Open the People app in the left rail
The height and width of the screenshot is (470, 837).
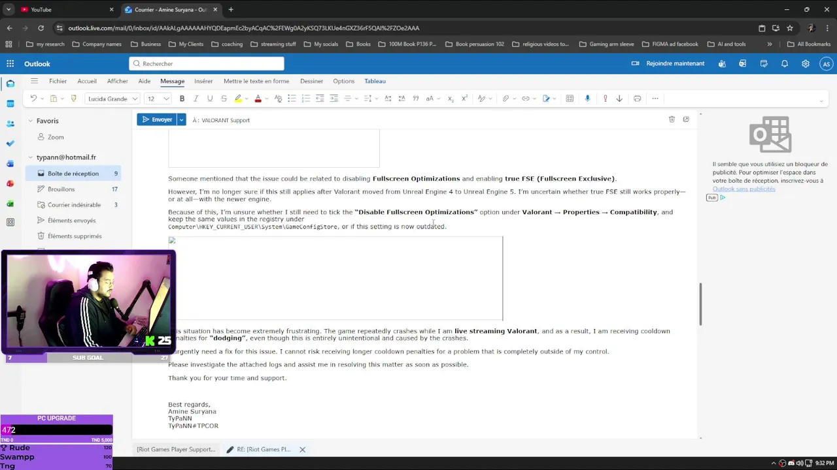point(10,123)
